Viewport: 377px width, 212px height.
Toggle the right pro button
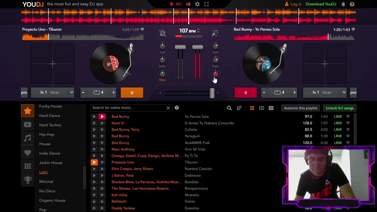coord(353,92)
